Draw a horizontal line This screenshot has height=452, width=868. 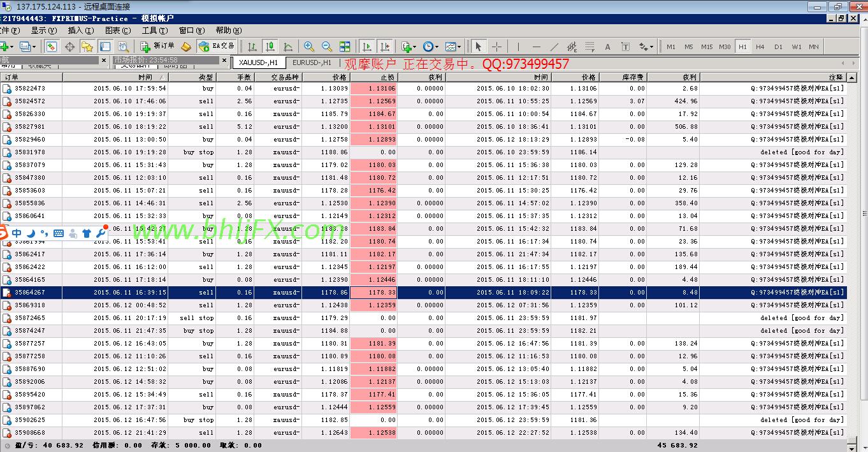pos(536,47)
